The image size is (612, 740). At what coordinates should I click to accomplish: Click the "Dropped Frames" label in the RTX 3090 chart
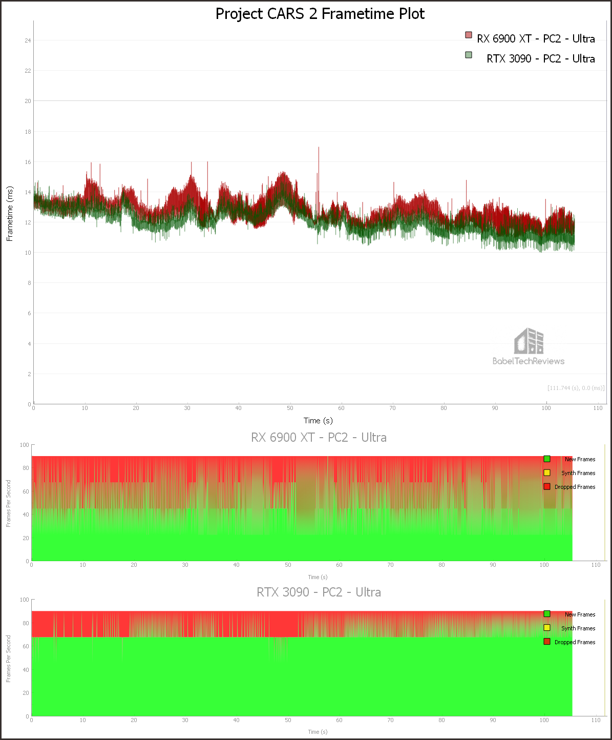(575, 642)
